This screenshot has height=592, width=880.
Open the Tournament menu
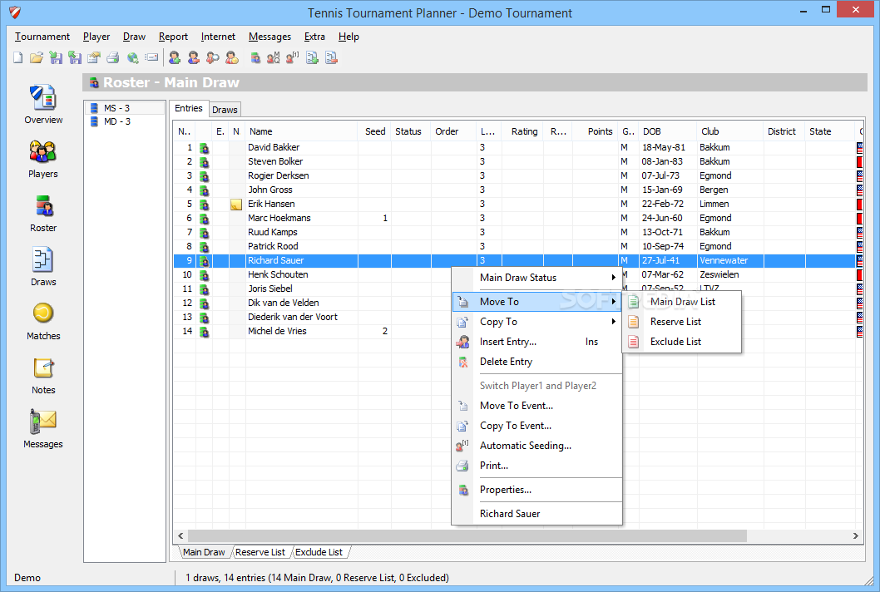pyautogui.click(x=42, y=37)
